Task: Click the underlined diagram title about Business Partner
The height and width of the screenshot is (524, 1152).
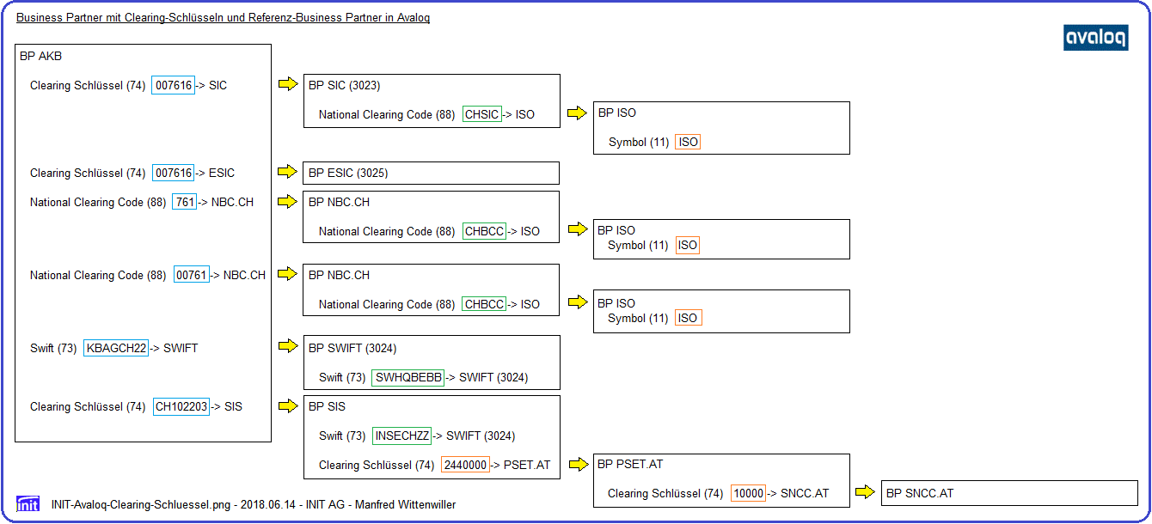Action: (224, 17)
